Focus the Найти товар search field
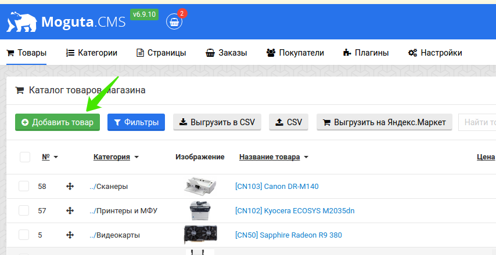496x255 pixels. 477,122
